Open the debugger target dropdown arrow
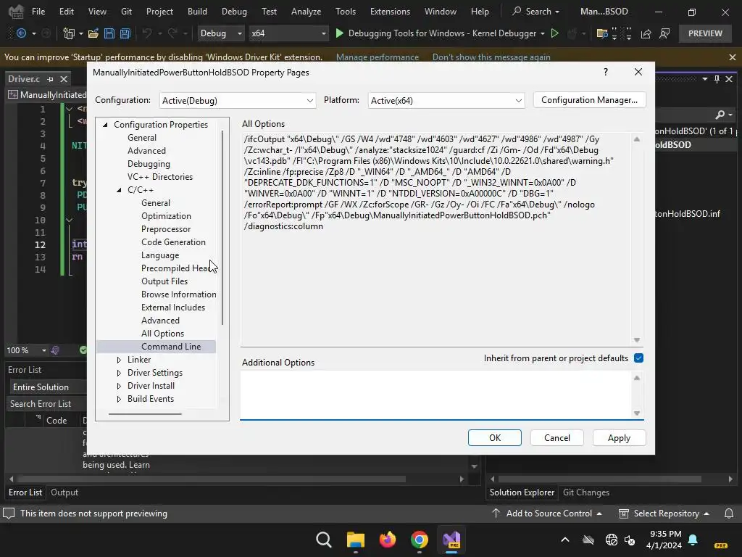742x557 pixels. [x=542, y=33]
